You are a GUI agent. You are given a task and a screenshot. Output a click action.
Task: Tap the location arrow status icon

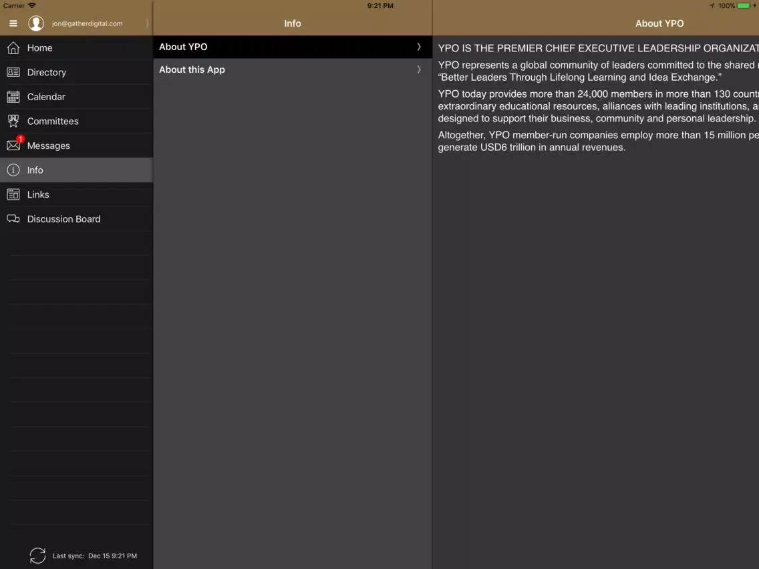(x=712, y=6)
